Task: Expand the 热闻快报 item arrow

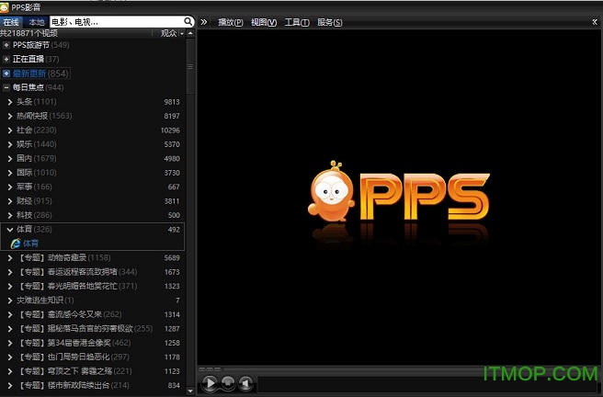Action: pos(10,116)
